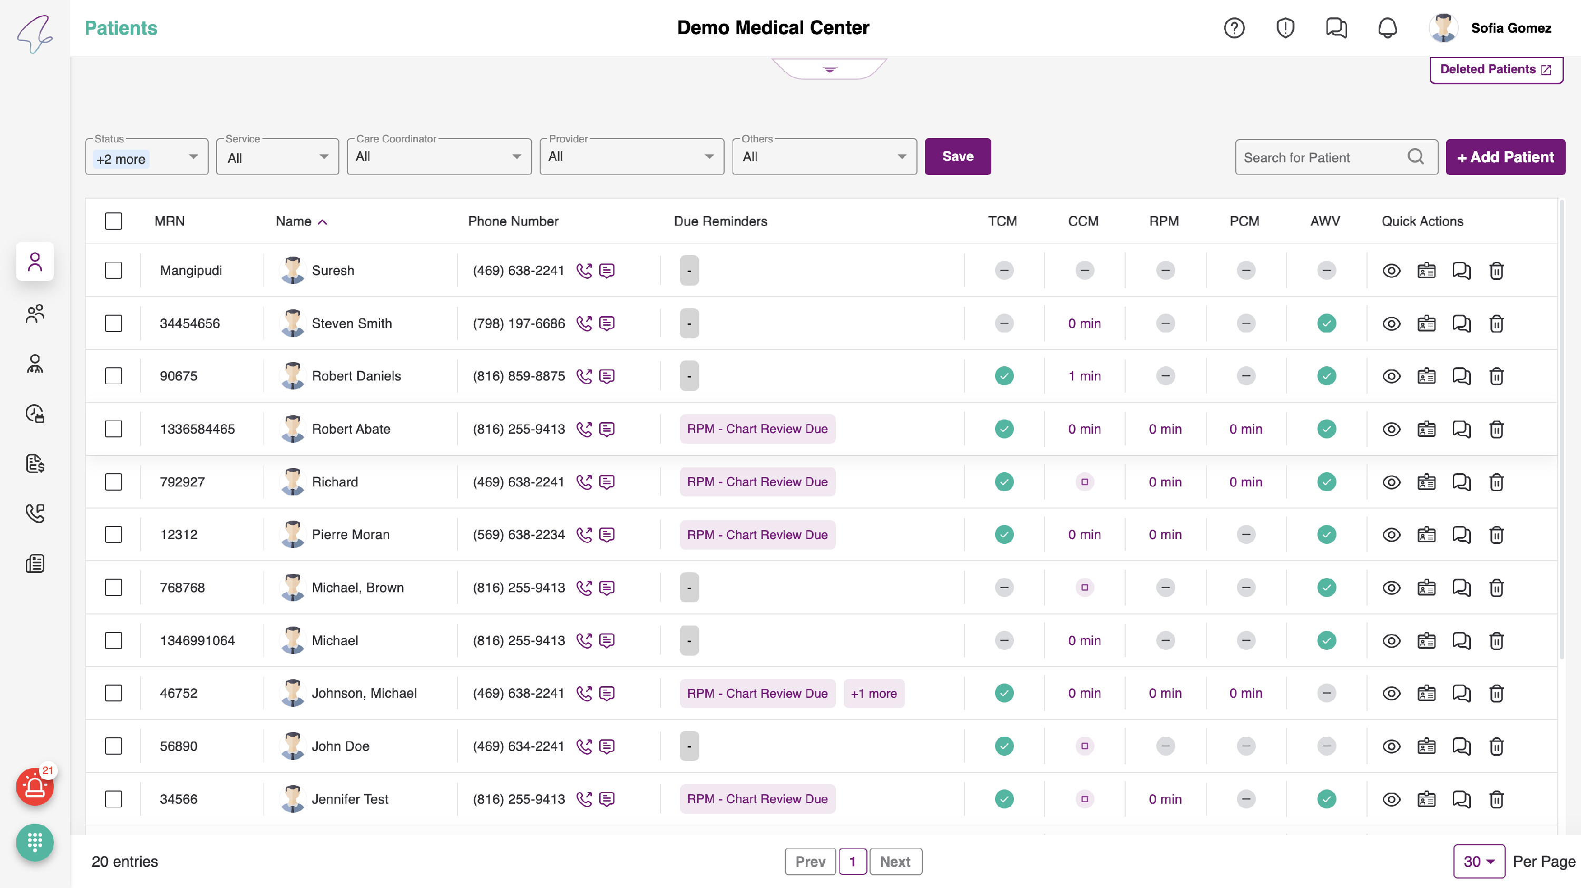Check the box for Robert Abate row
The height and width of the screenshot is (888, 1581).
pos(113,429)
